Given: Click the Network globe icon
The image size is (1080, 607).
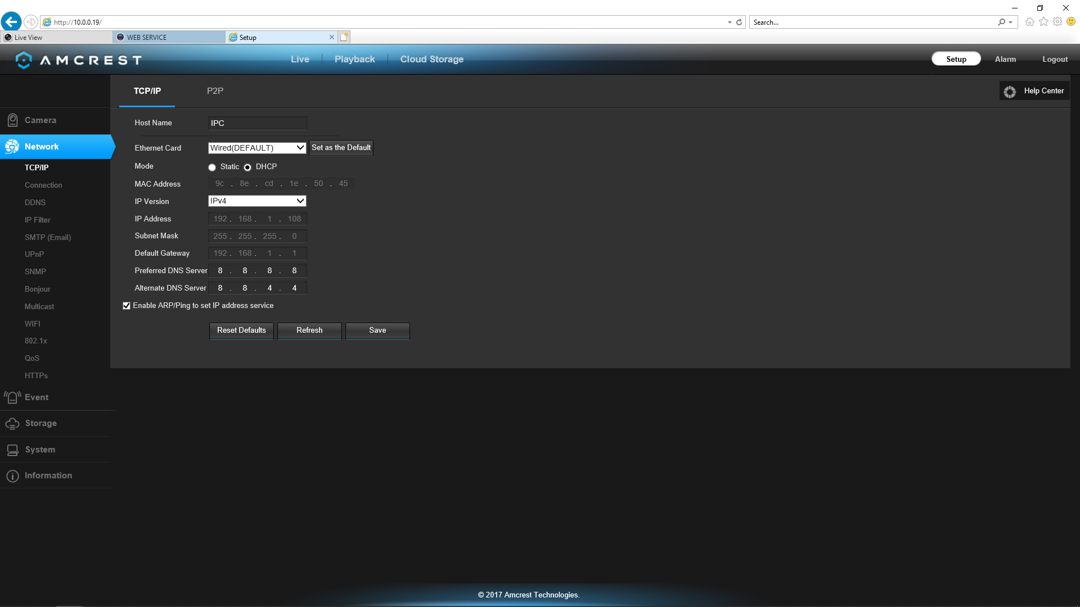Looking at the screenshot, I should [x=12, y=147].
